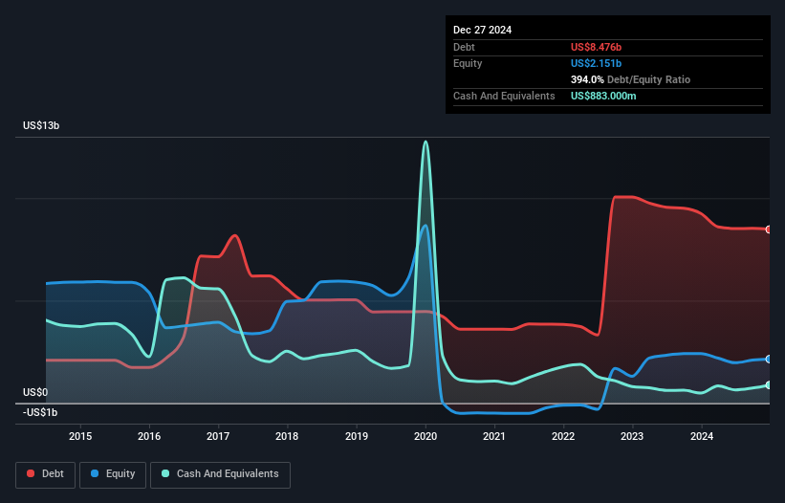Click the 2021 x-axis label
Viewport: 785px width, 503px height.
pyautogui.click(x=494, y=436)
